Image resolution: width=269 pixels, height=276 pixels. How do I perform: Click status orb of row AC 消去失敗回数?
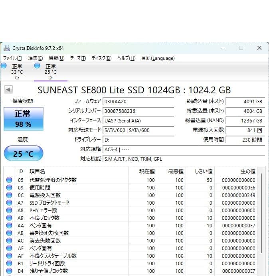9,241
